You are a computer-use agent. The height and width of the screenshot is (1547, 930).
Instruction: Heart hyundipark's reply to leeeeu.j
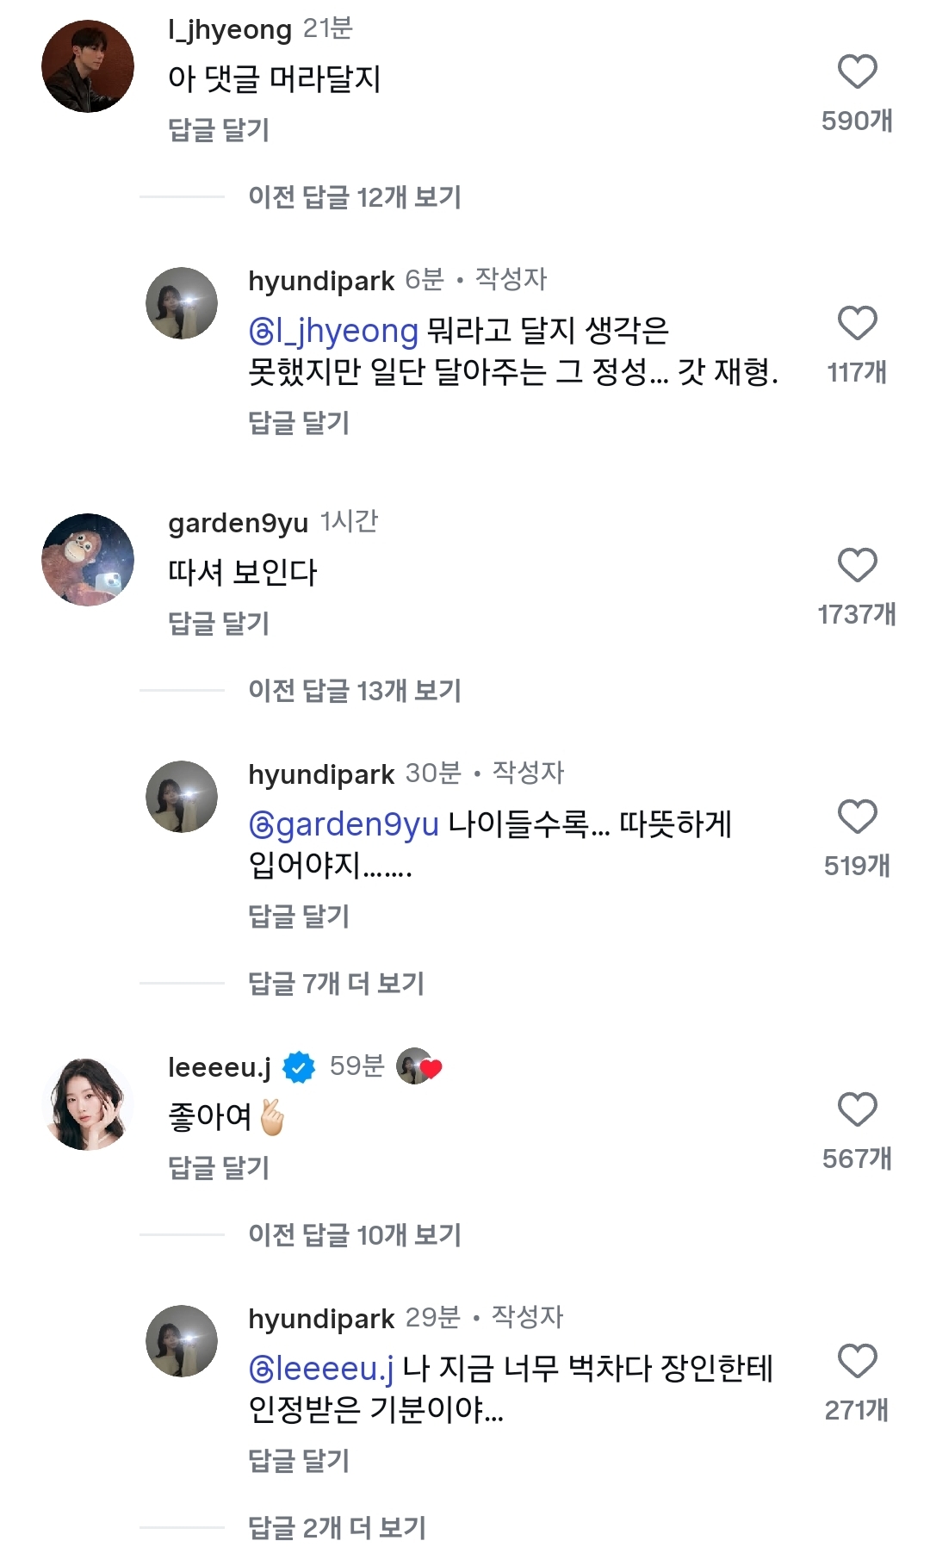tap(857, 1362)
